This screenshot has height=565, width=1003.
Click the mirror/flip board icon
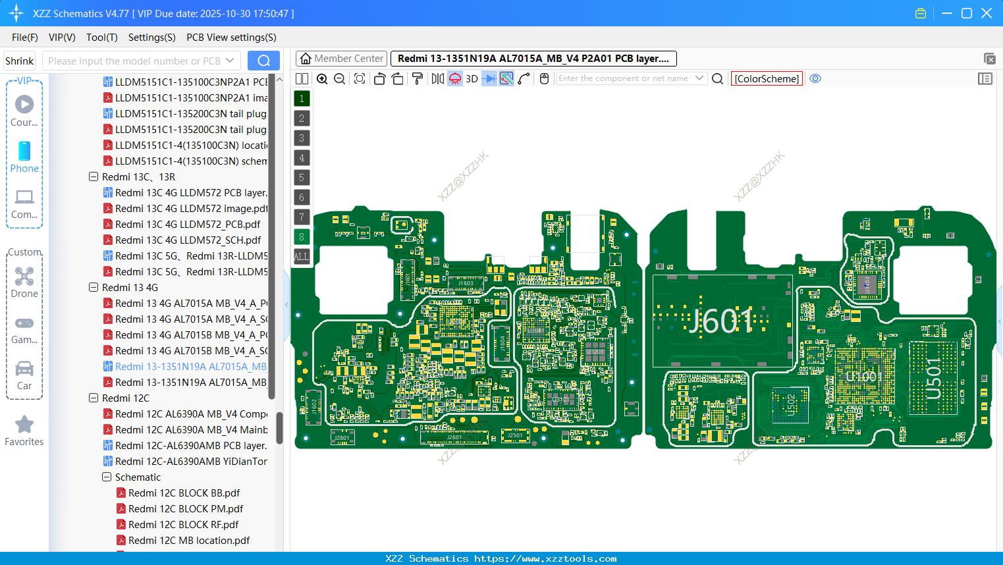coord(437,79)
